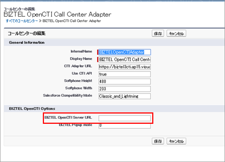The height and width of the screenshot is (162, 225).
Task: Click the bottom キャンセル (Cancel) button
Action: click(x=176, y=141)
